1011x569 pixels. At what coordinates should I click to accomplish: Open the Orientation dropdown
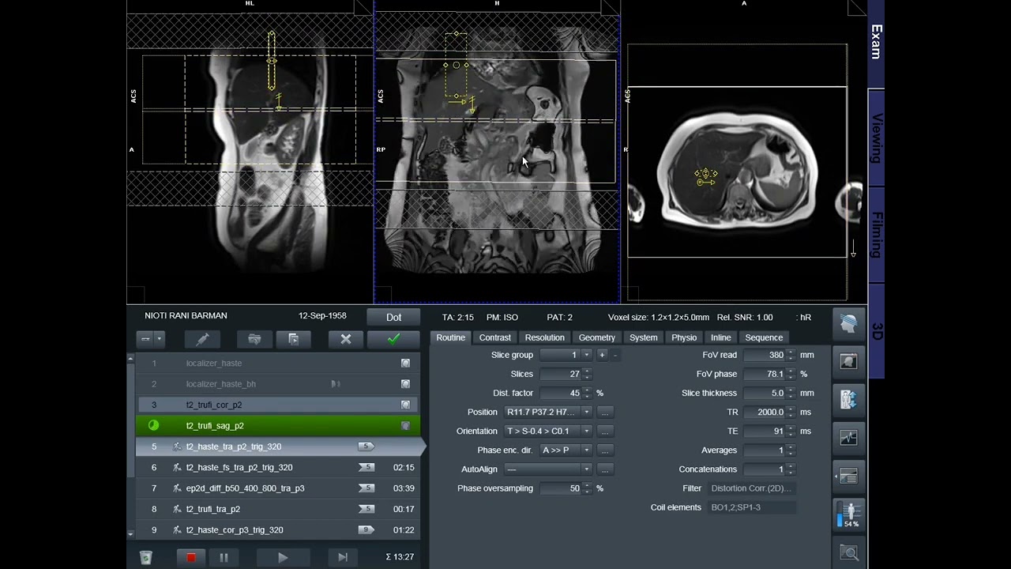pyautogui.click(x=586, y=431)
